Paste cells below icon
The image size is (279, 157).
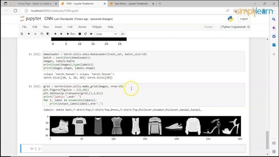(48, 34)
